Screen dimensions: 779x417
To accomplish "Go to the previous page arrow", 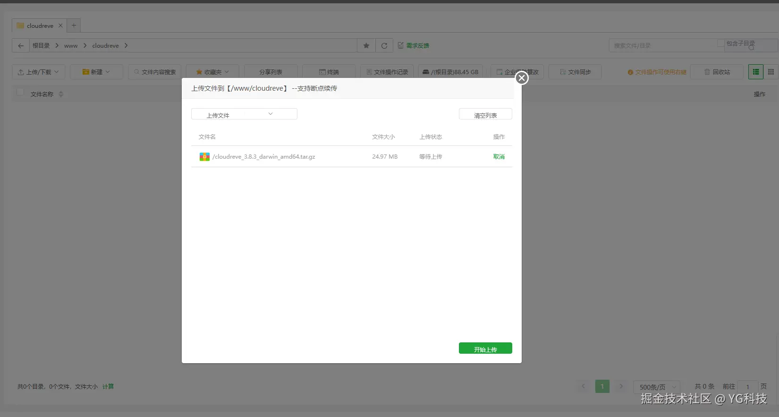I will point(584,386).
